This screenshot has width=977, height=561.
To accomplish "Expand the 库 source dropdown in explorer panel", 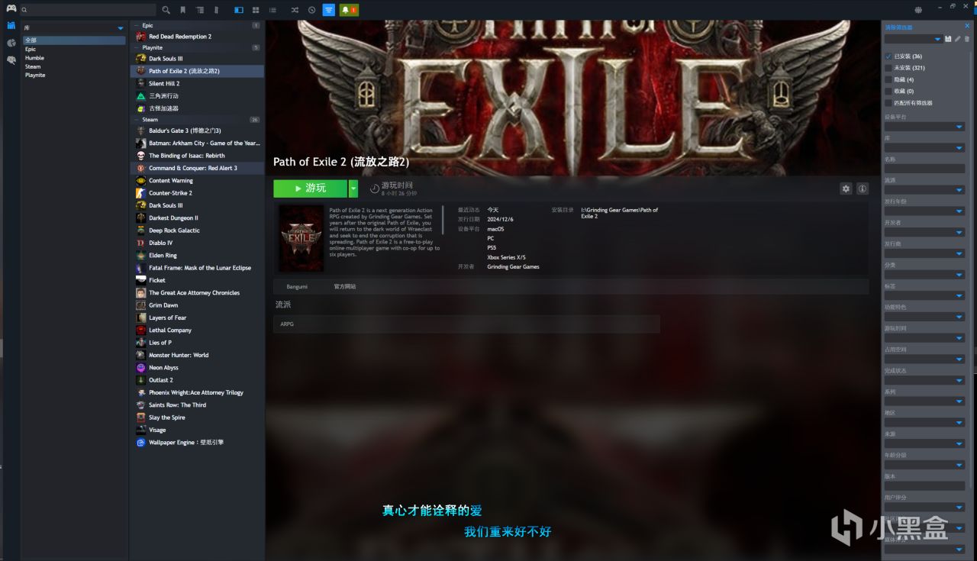I will tap(121, 28).
